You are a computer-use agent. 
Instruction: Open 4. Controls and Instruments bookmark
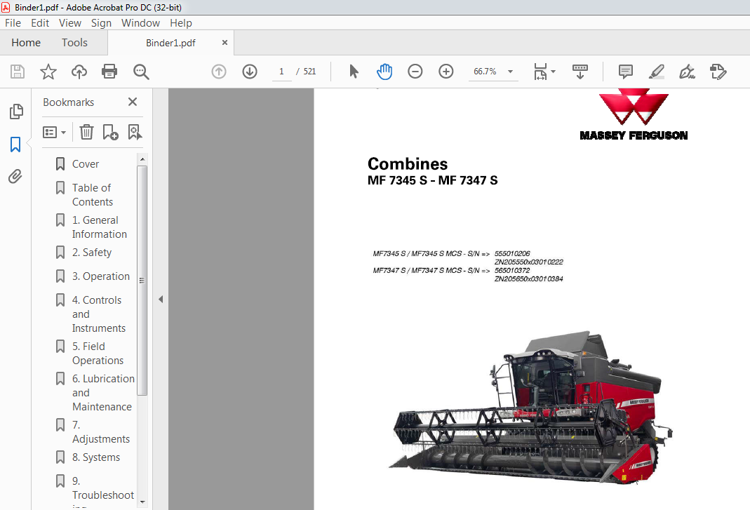[98, 314]
